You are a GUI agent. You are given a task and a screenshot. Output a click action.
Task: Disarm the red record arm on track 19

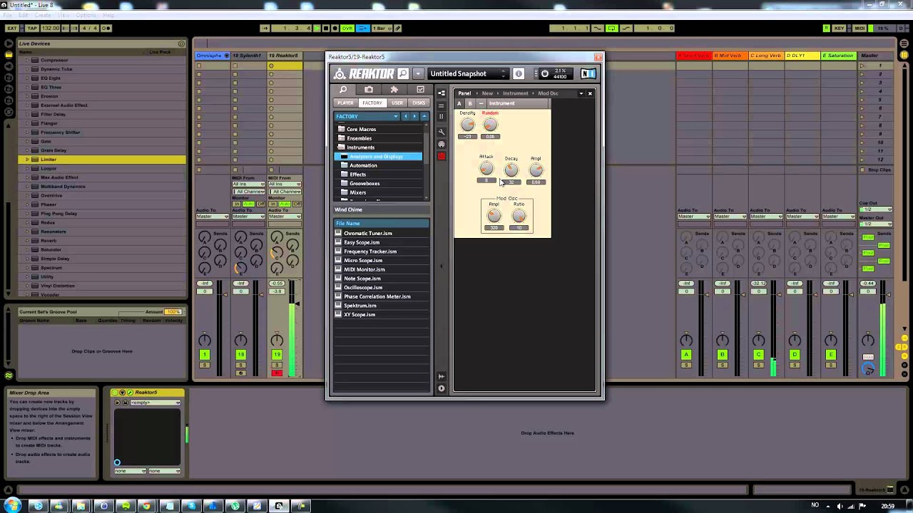pos(277,373)
